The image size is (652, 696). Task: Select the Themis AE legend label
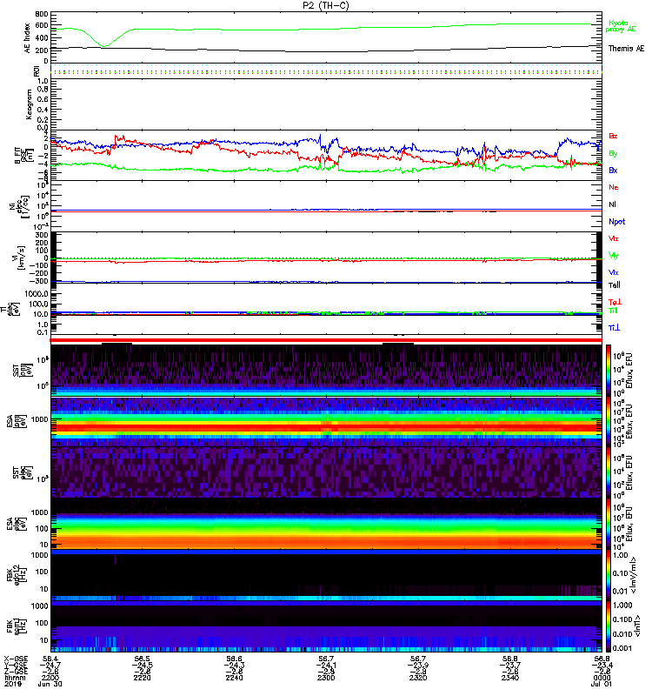pos(627,49)
